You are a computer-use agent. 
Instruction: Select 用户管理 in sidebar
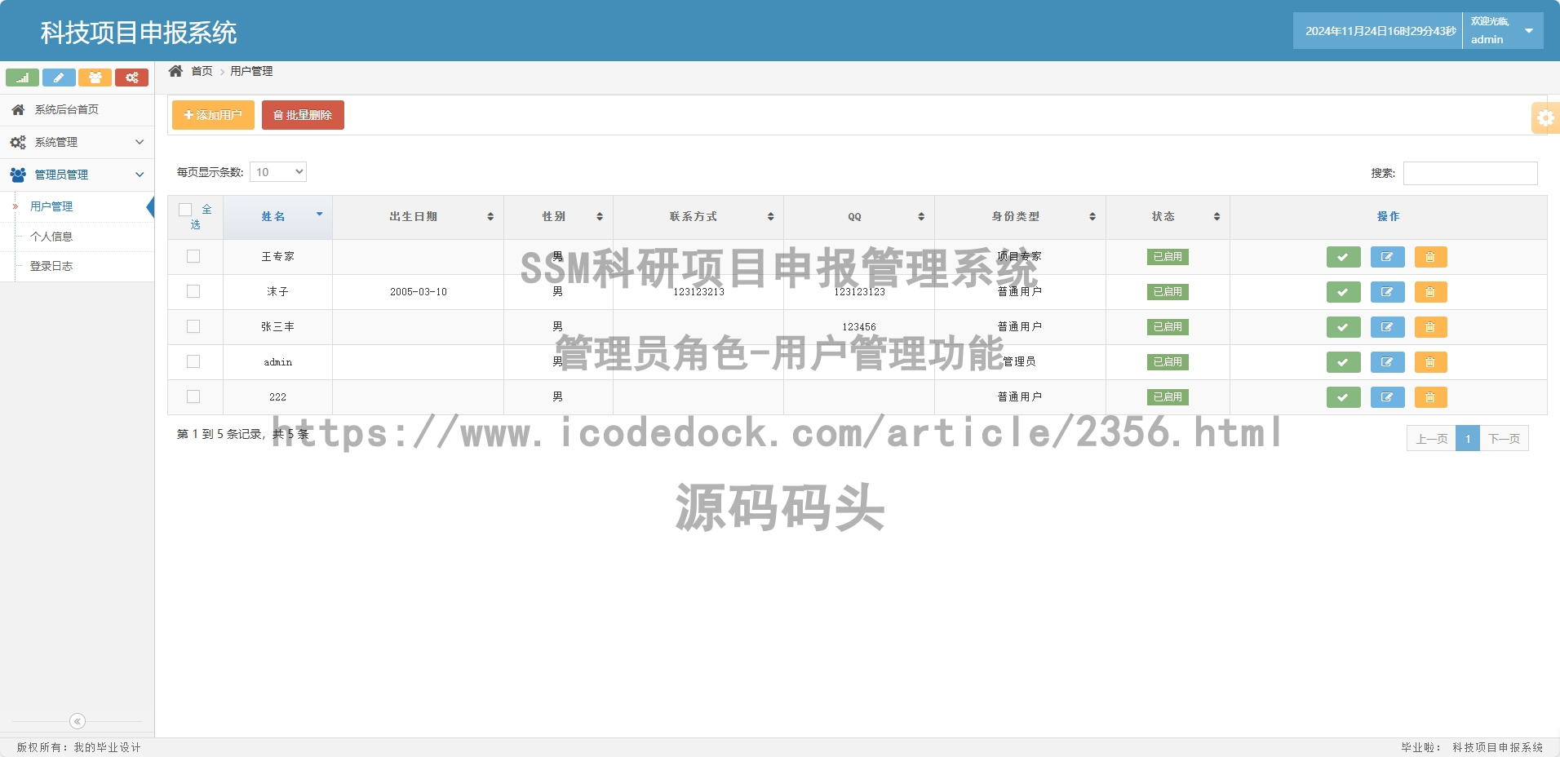(x=51, y=206)
